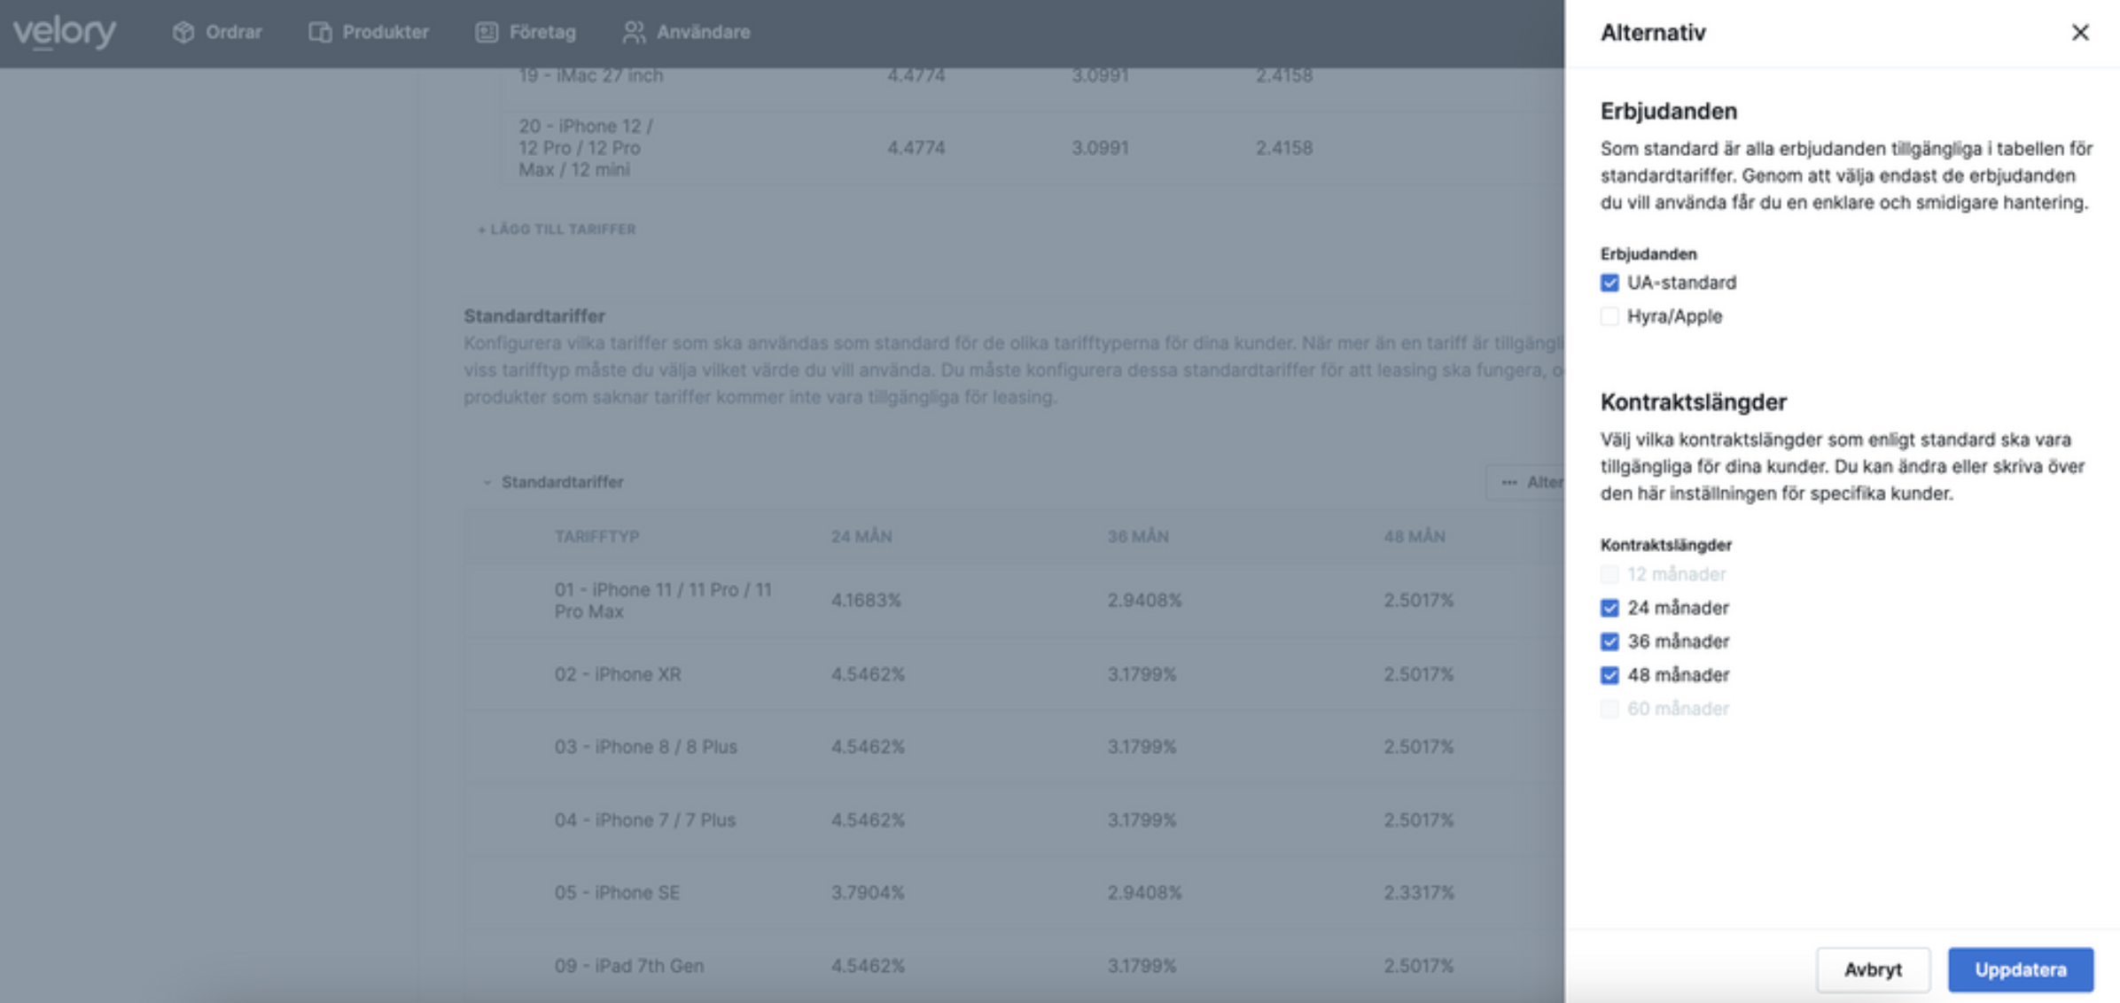The image size is (2120, 1003).
Task: Select row 03 - iPhone 8 / 8 Plus
Action: (1015, 747)
